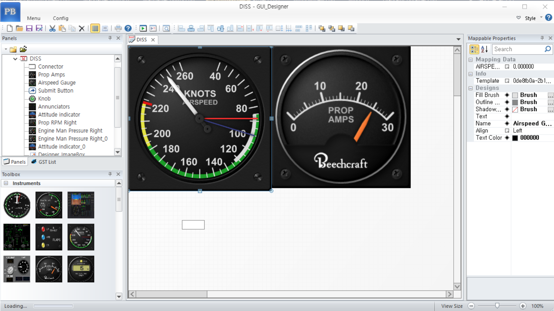Pin the Panels pane
The width and height of the screenshot is (554, 311).
tap(110, 38)
